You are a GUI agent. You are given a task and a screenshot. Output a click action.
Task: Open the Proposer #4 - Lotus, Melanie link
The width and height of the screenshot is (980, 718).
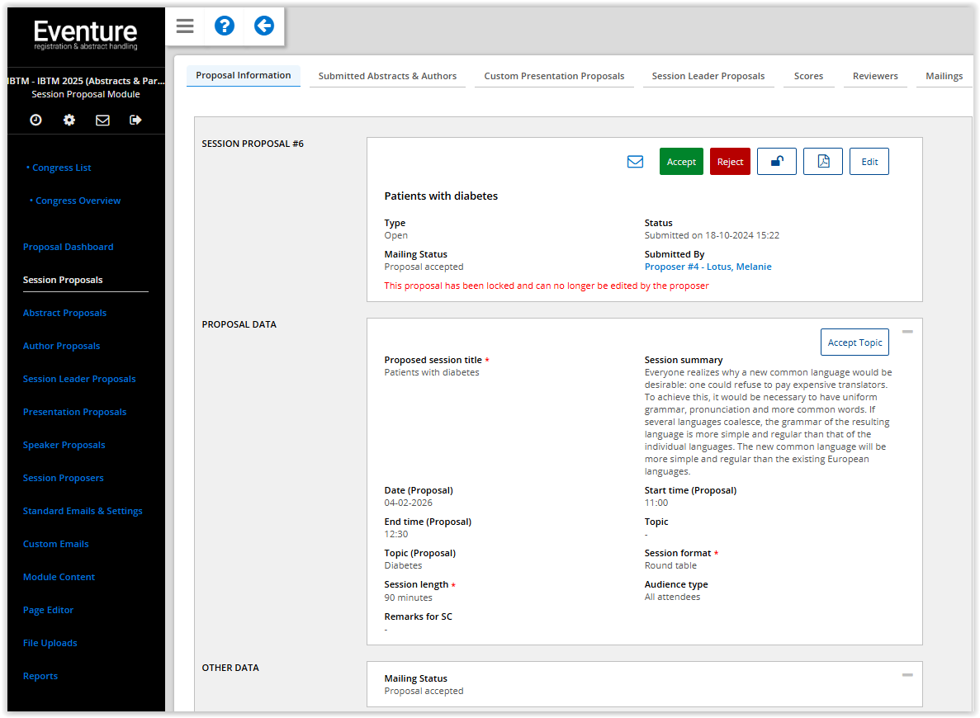point(708,267)
